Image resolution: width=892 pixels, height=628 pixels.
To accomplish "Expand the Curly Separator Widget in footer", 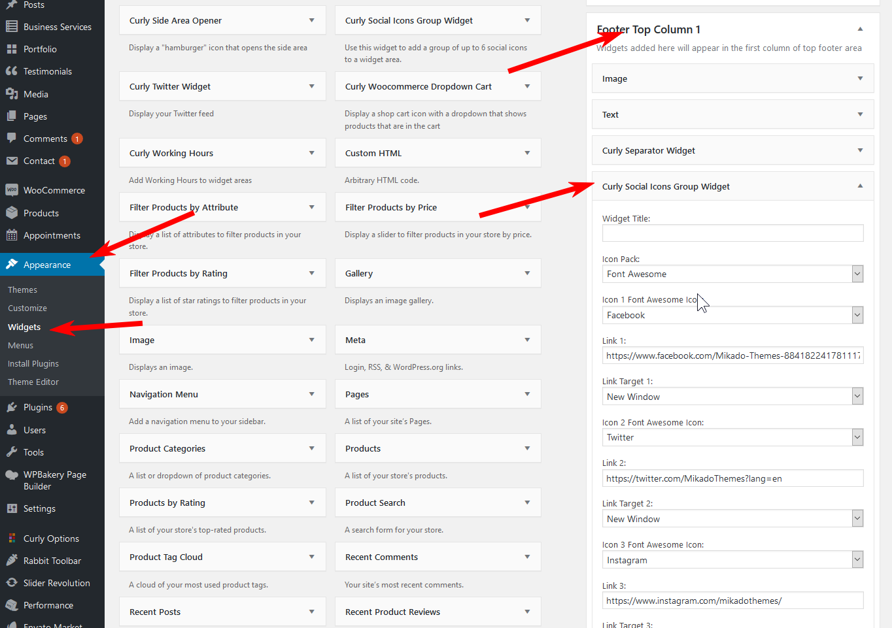I will (x=861, y=150).
